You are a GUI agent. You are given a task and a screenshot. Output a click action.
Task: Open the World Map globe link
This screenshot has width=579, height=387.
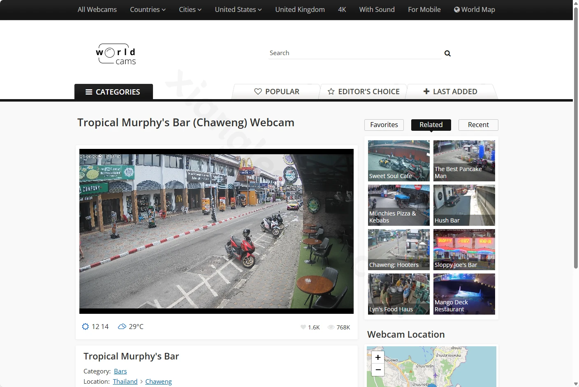tap(474, 9)
